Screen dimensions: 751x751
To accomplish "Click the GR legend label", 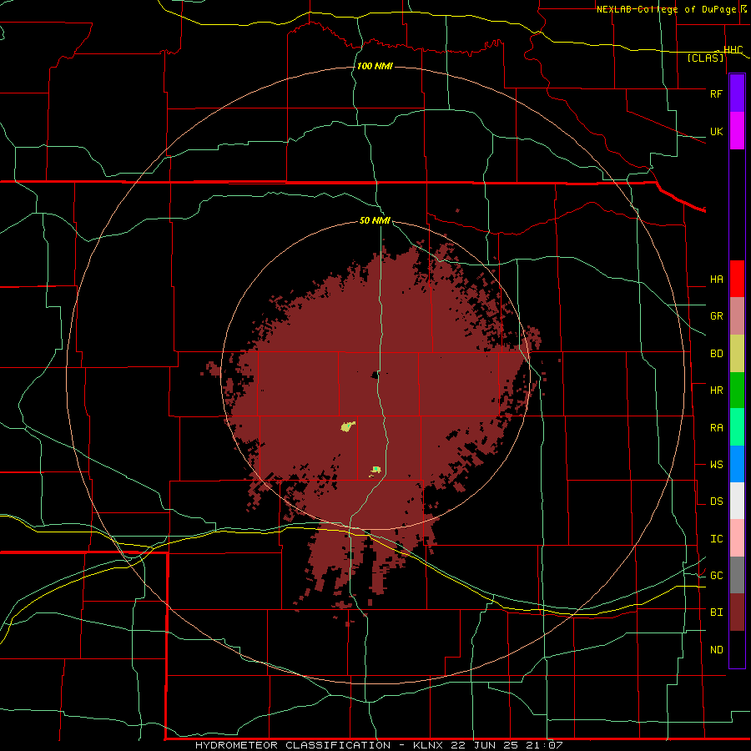I will point(716,316).
